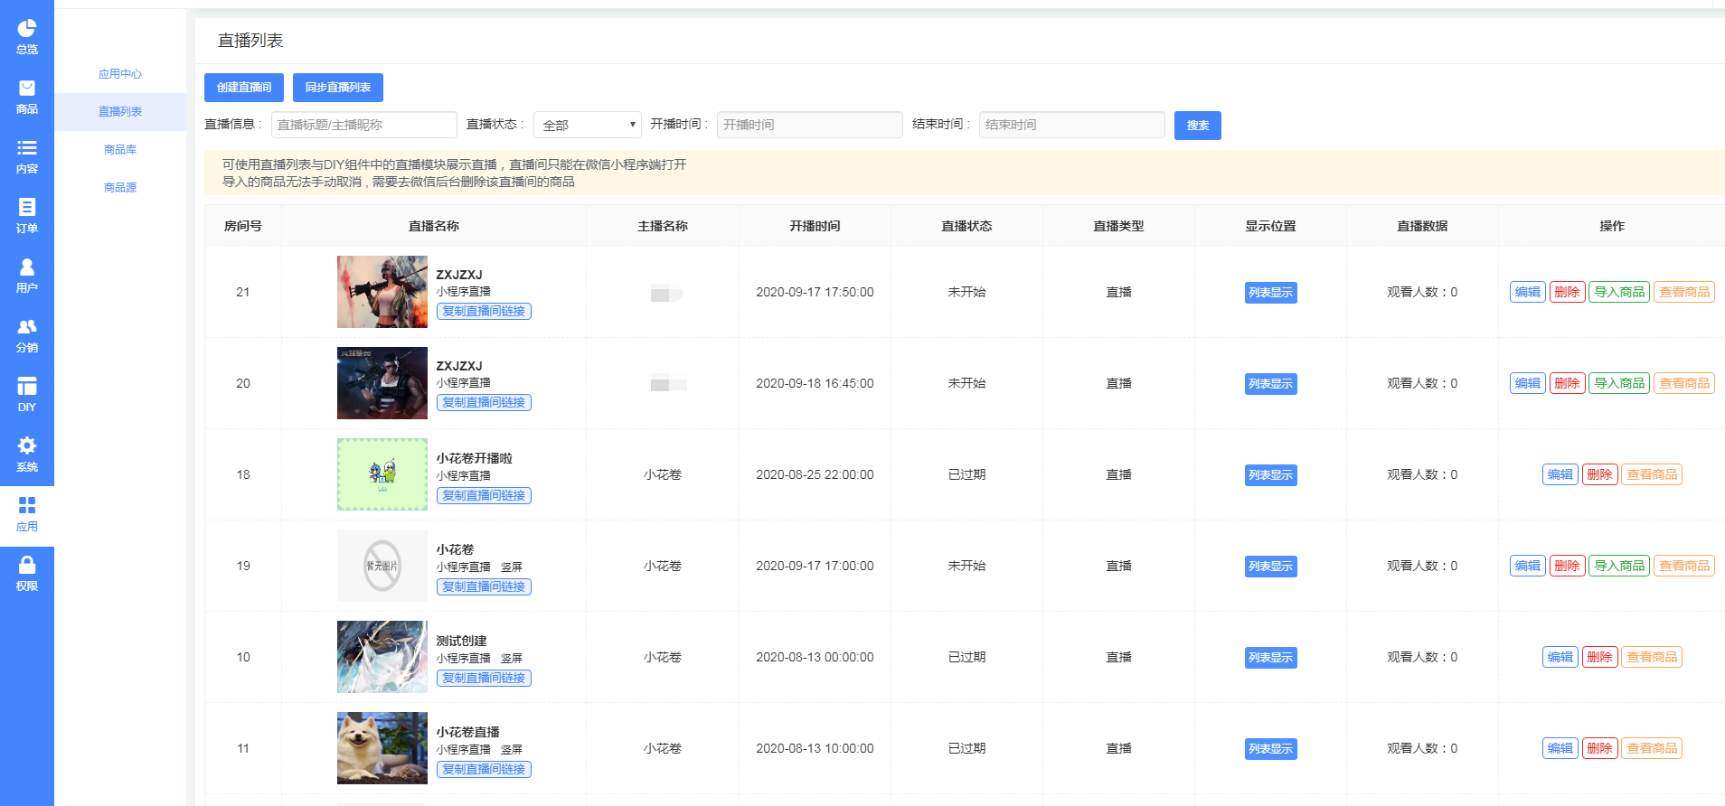The image size is (1725, 806).
Task: Click 查看商品 for room 11
Action: (1652, 748)
